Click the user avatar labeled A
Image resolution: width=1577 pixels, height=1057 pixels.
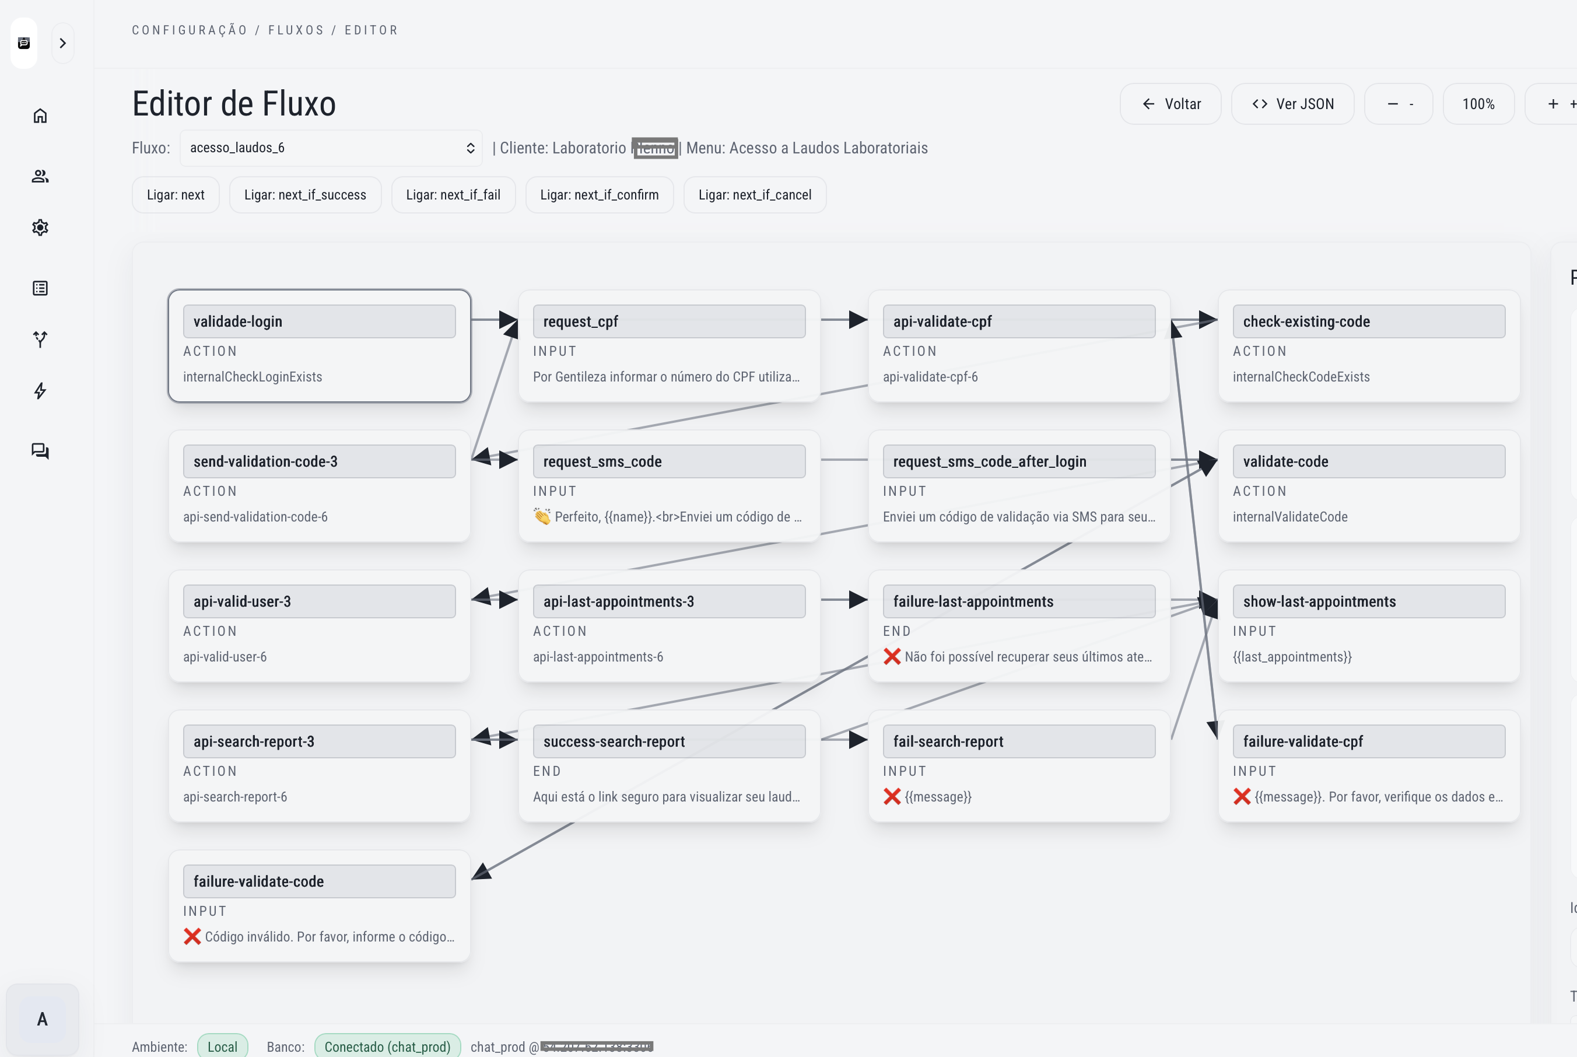[43, 1019]
